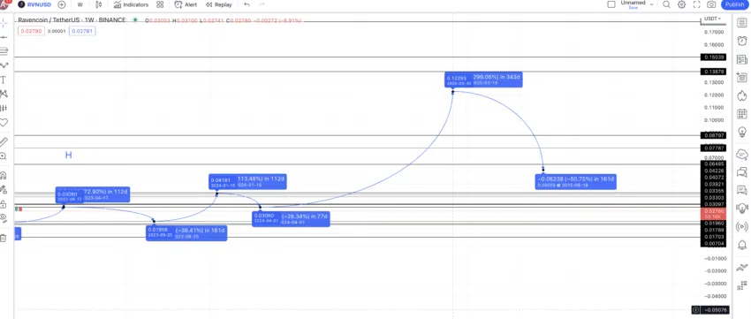Click the undo arrow icon
This screenshot has height=319, width=751.
[247, 4]
